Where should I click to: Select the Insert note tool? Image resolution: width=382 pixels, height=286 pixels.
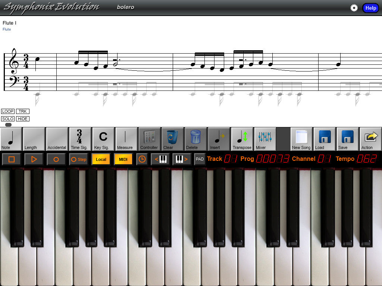click(x=219, y=139)
